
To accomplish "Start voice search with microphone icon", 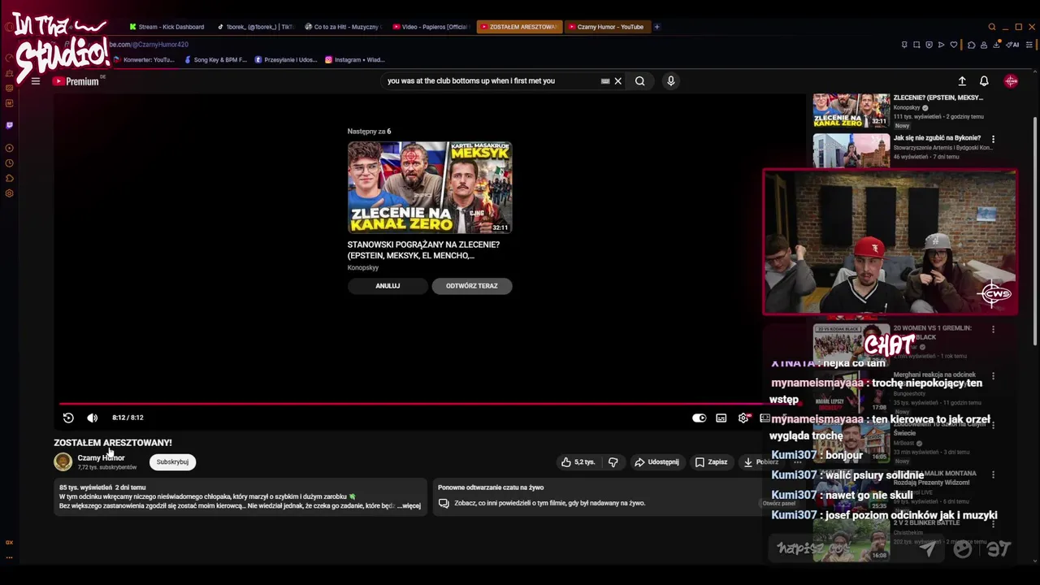I will click(x=671, y=81).
